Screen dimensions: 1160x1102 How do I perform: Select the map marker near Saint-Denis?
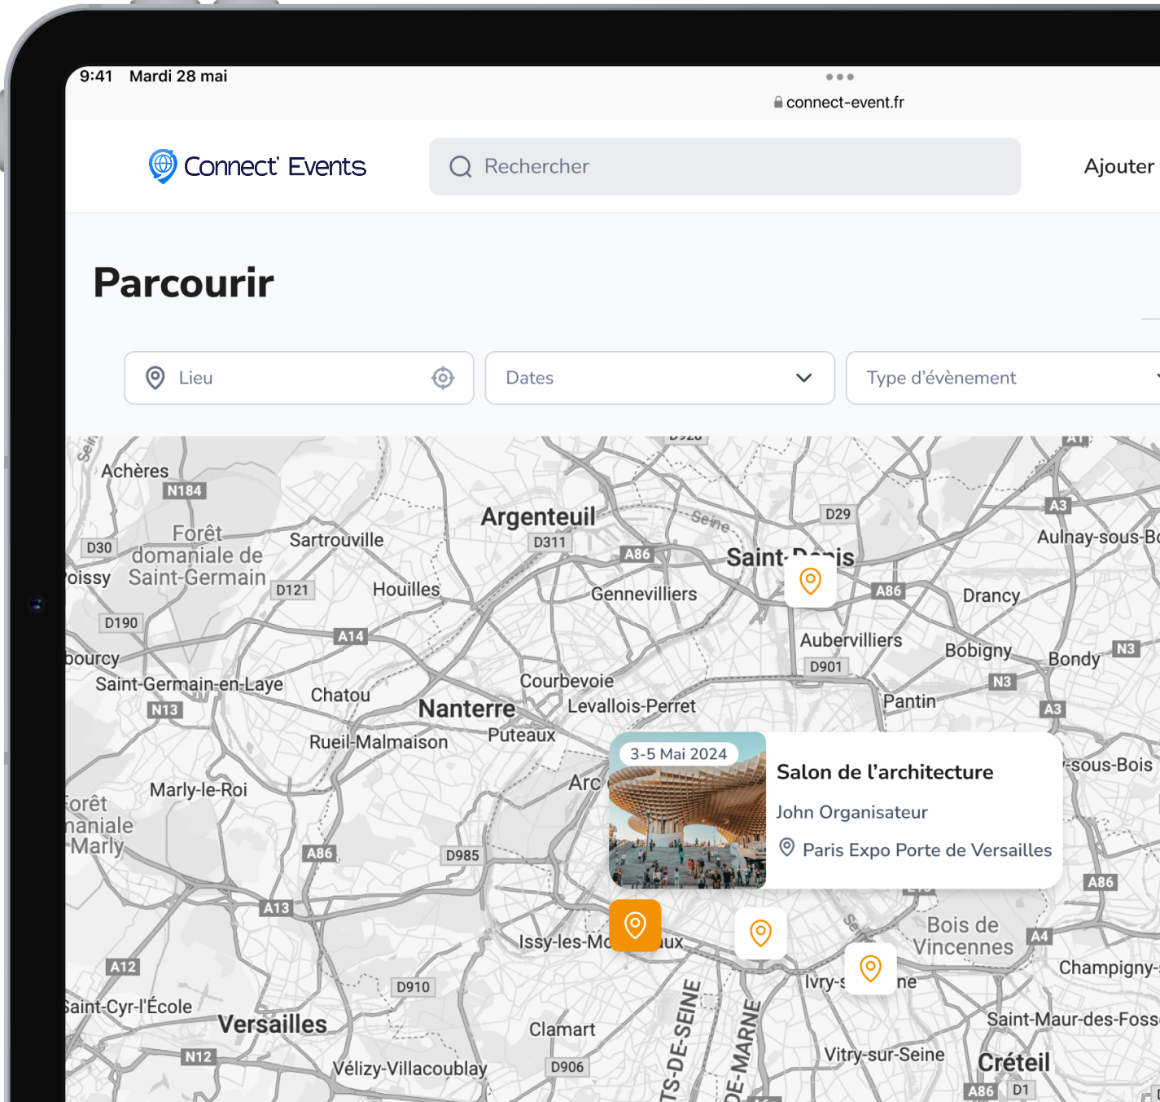[x=810, y=581]
